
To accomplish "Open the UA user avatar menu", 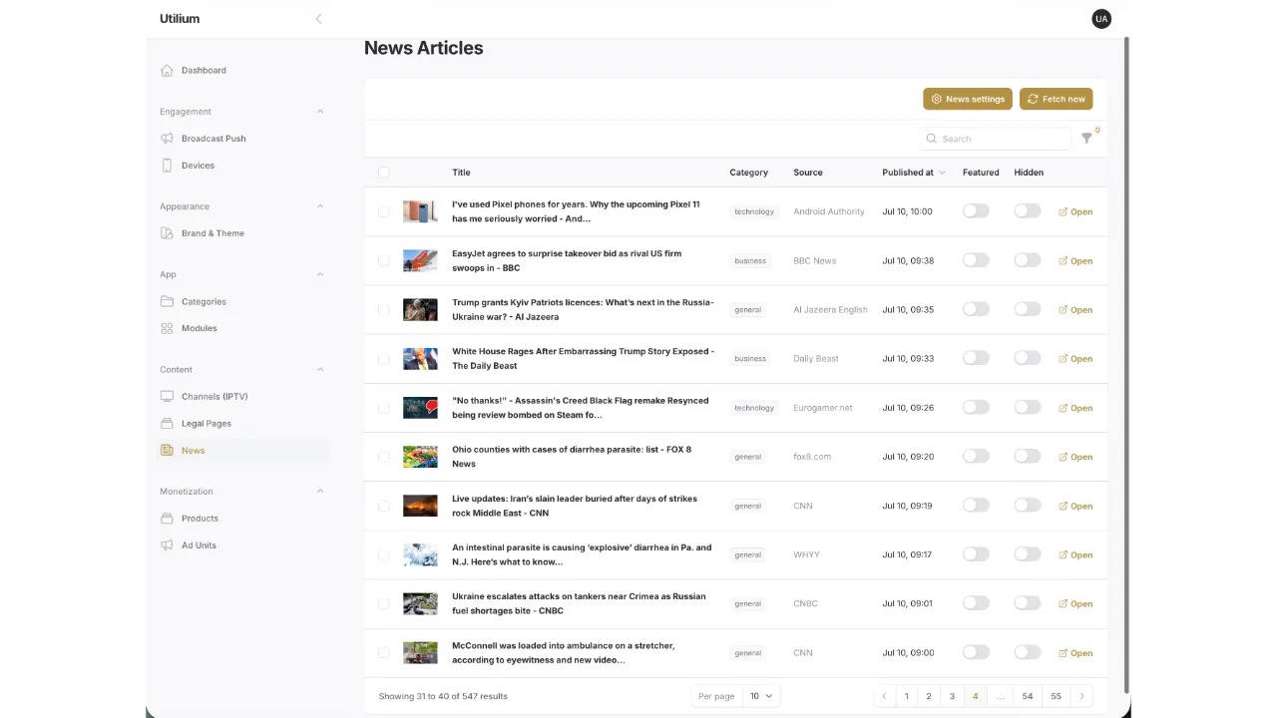I will pyautogui.click(x=1101, y=19).
